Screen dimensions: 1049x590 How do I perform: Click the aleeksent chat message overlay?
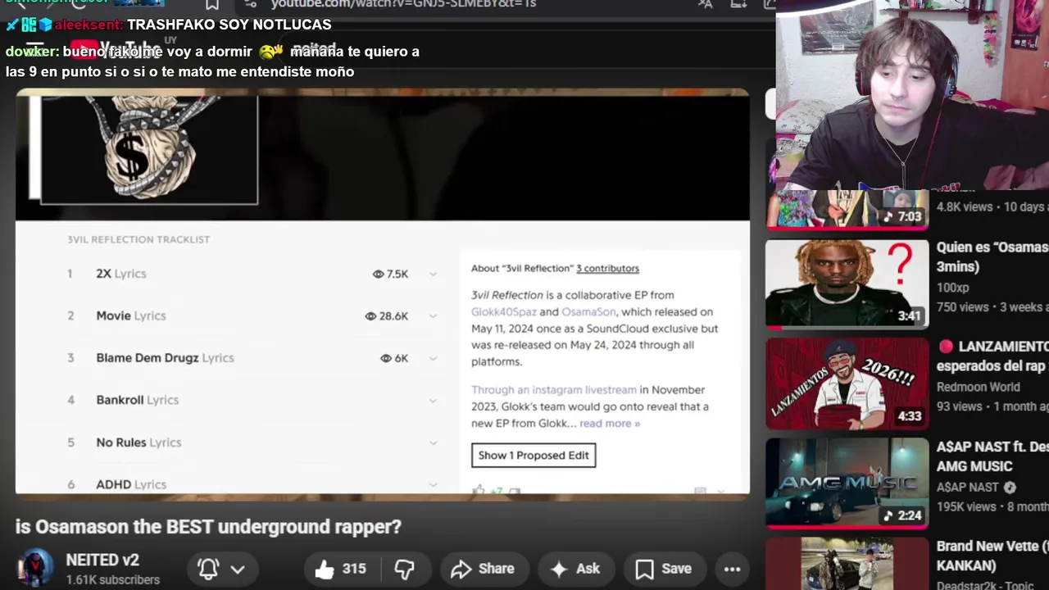click(168, 25)
